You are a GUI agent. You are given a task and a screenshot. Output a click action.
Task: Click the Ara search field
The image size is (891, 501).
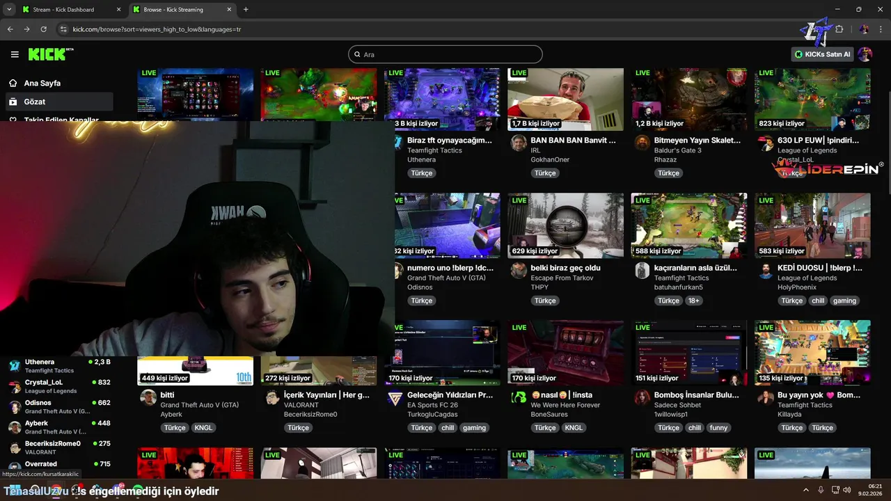445,54
